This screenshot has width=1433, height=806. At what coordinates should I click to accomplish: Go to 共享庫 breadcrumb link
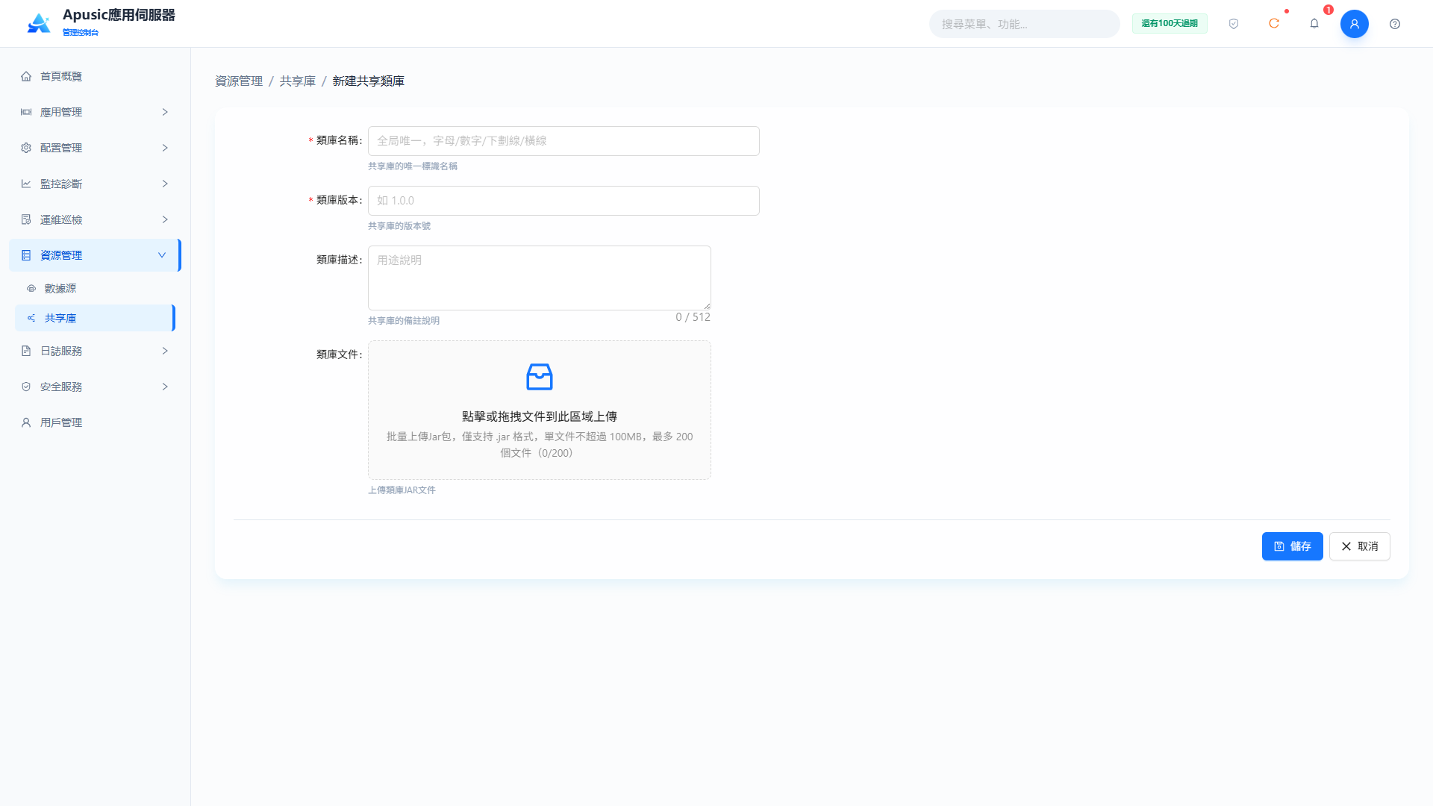point(298,81)
